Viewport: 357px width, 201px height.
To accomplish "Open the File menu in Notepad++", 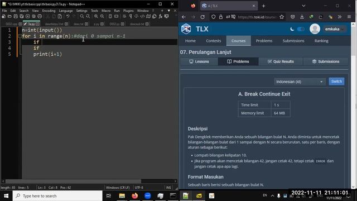I will coord(4,11).
